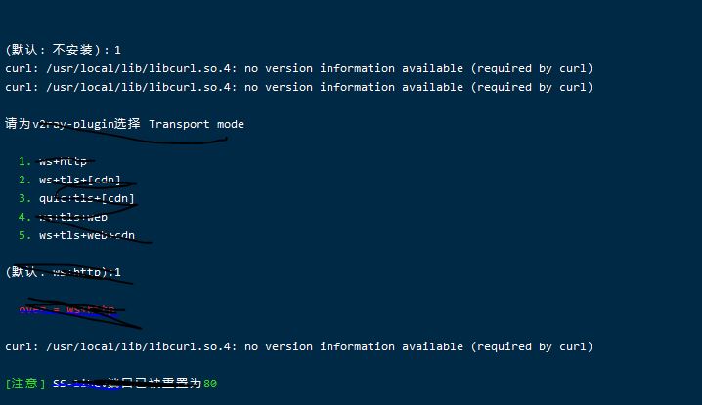Click the Transport mode prompt heading

[197, 124]
